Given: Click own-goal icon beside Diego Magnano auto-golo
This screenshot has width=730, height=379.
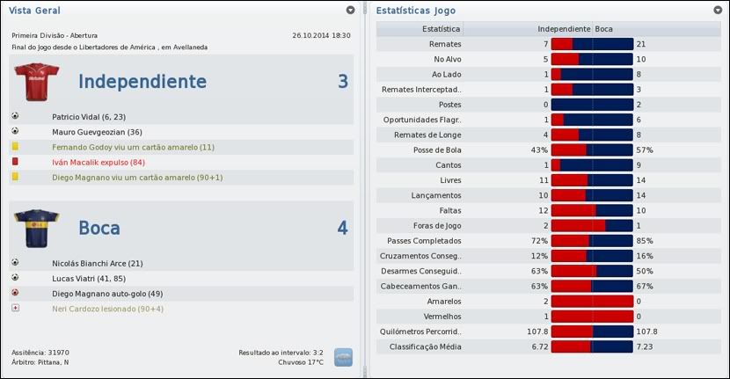Looking at the screenshot, I should tap(16, 293).
